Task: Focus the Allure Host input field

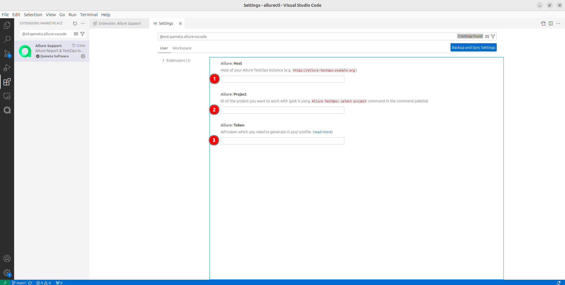Action: (282, 79)
